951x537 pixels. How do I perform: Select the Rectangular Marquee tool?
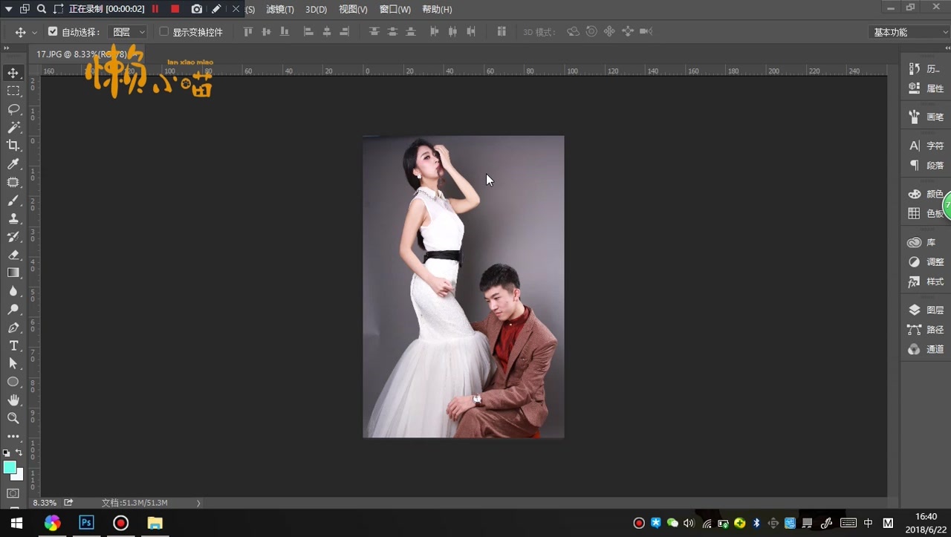[13, 91]
